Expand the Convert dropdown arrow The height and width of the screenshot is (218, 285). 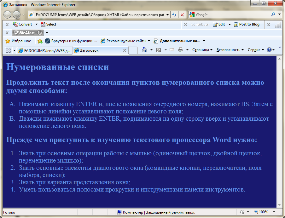pyautogui.click(x=37, y=24)
